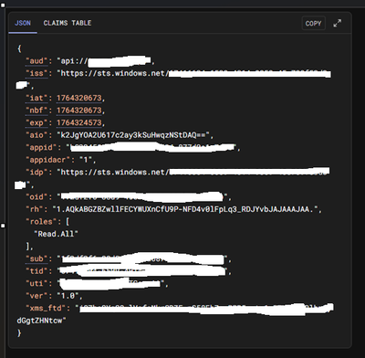Click the idp https://sts.windows.net/ URL value
This screenshot has height=358, width=365.
pyautogui.click(x=112, y=173)
